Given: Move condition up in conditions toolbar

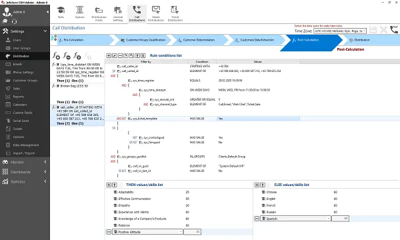Looking at the screenshot, I should (x=137, y=55).
